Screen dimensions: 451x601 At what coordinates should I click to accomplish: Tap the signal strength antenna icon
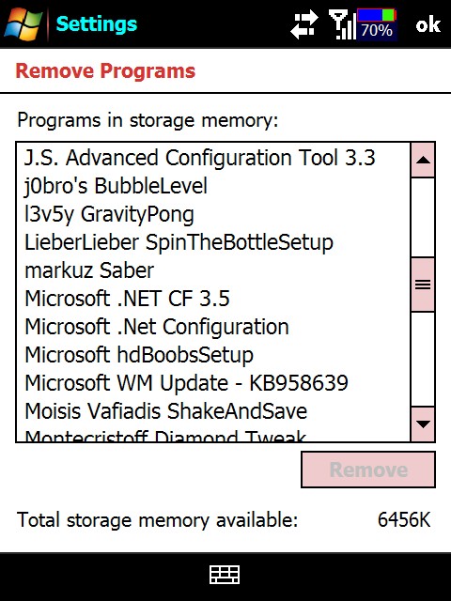tap(342, 24)
